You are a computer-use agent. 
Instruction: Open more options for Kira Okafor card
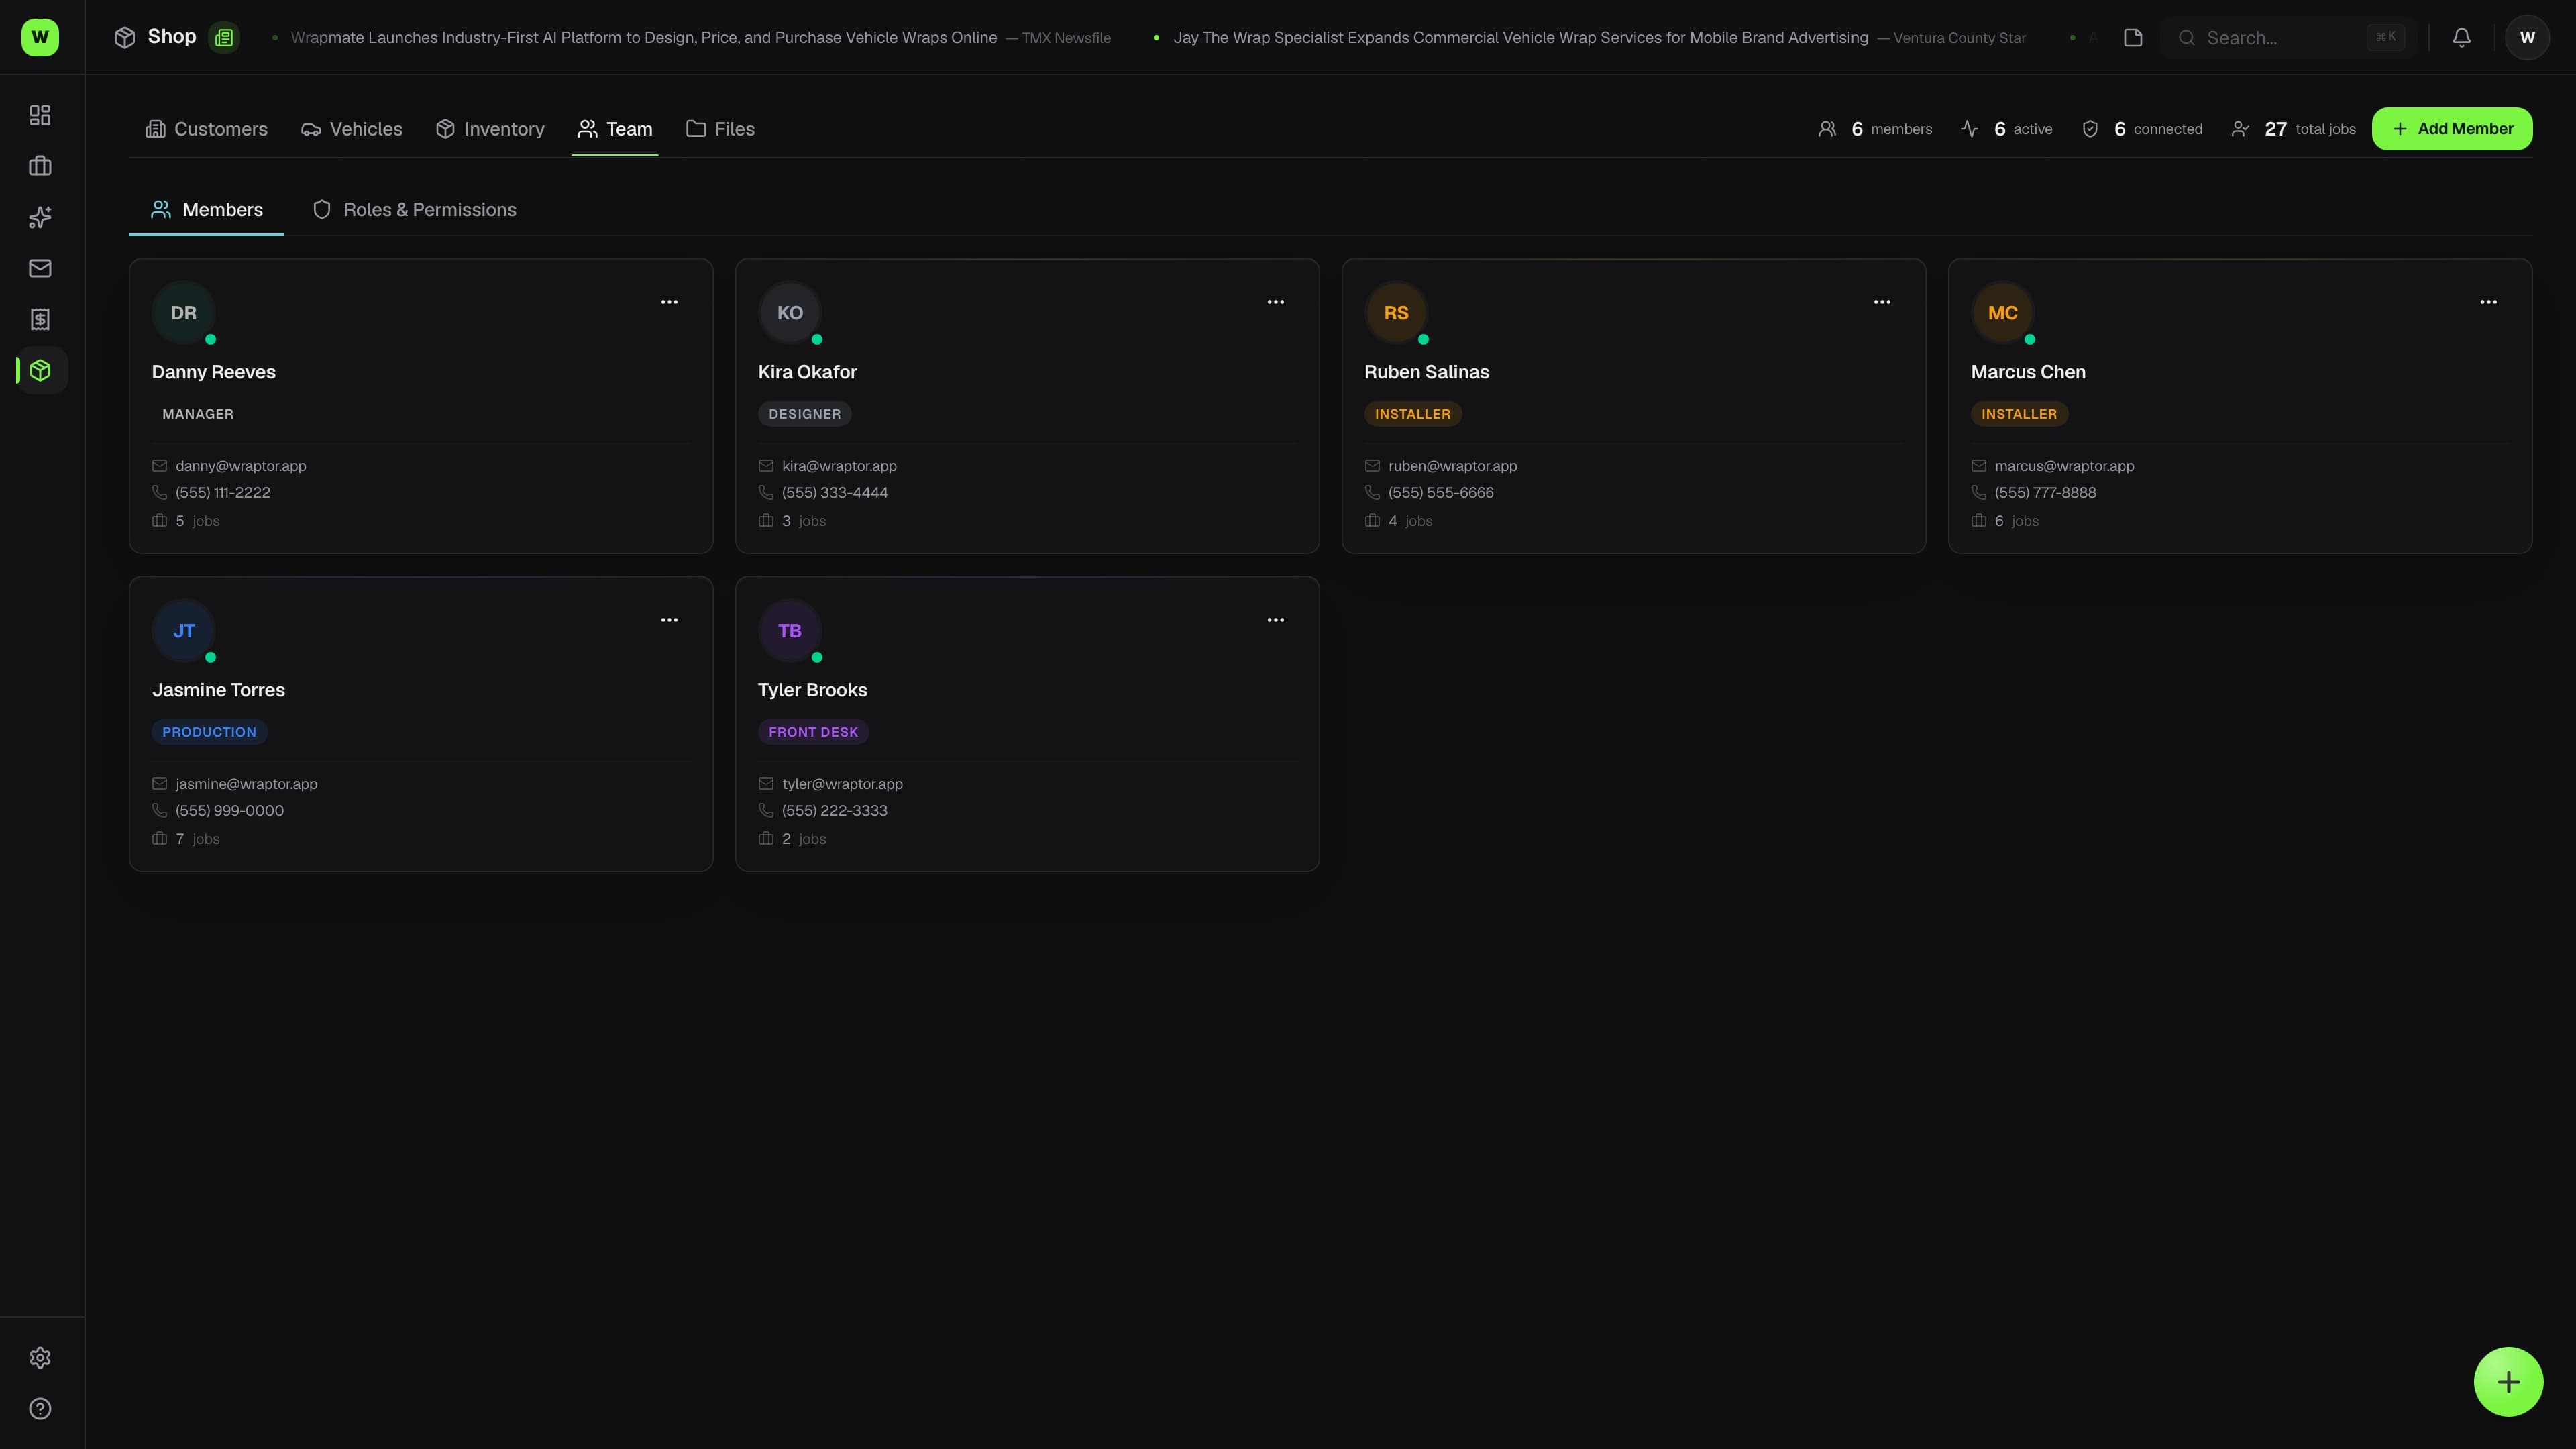coord(1276,302)
